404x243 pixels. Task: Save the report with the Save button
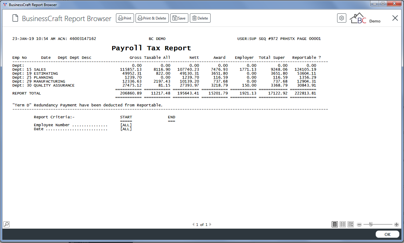tap(179, 18)
